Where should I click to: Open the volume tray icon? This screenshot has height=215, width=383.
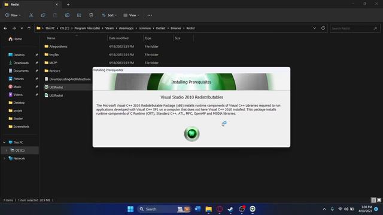[346, 209]
